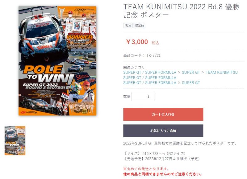Click the 関連カテゴリ label
The image size is (247, 179).
click(x=134, y=67)
